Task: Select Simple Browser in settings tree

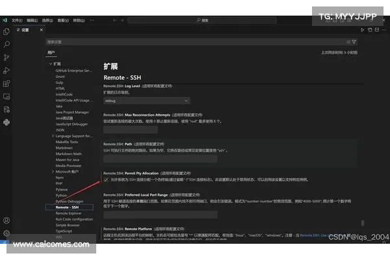Action: (68, 225)
